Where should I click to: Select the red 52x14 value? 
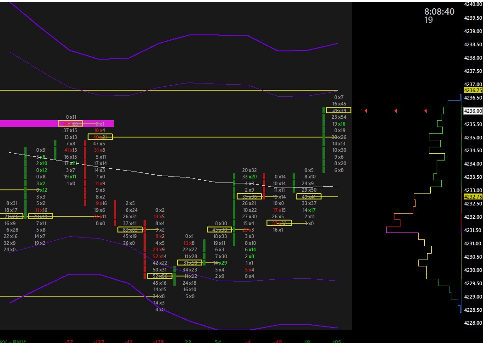[160, 256]
